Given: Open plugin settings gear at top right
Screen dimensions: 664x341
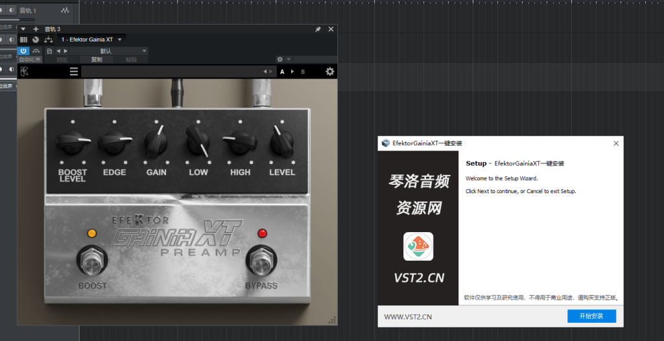Looking at the screenshot, I should [x=329, y=71].
